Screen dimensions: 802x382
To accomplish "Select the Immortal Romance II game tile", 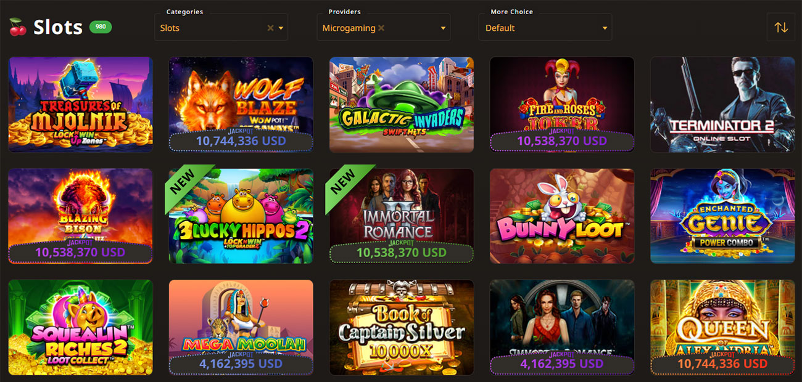I will click(x=402, y=216).
